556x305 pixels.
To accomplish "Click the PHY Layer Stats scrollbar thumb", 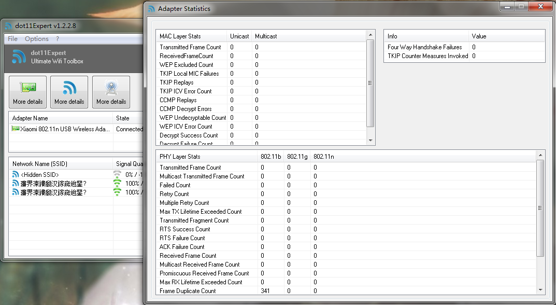I will 540,207.
